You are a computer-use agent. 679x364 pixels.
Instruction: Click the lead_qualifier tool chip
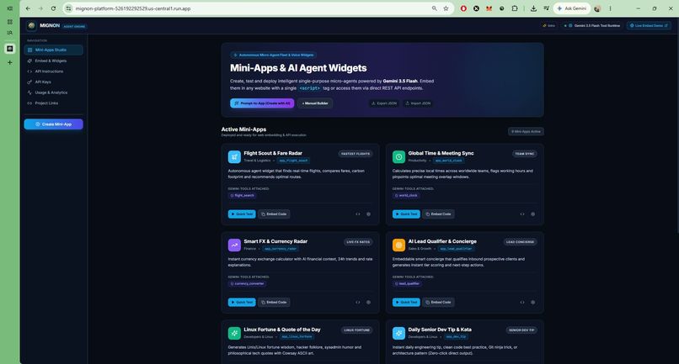[407, 283]
